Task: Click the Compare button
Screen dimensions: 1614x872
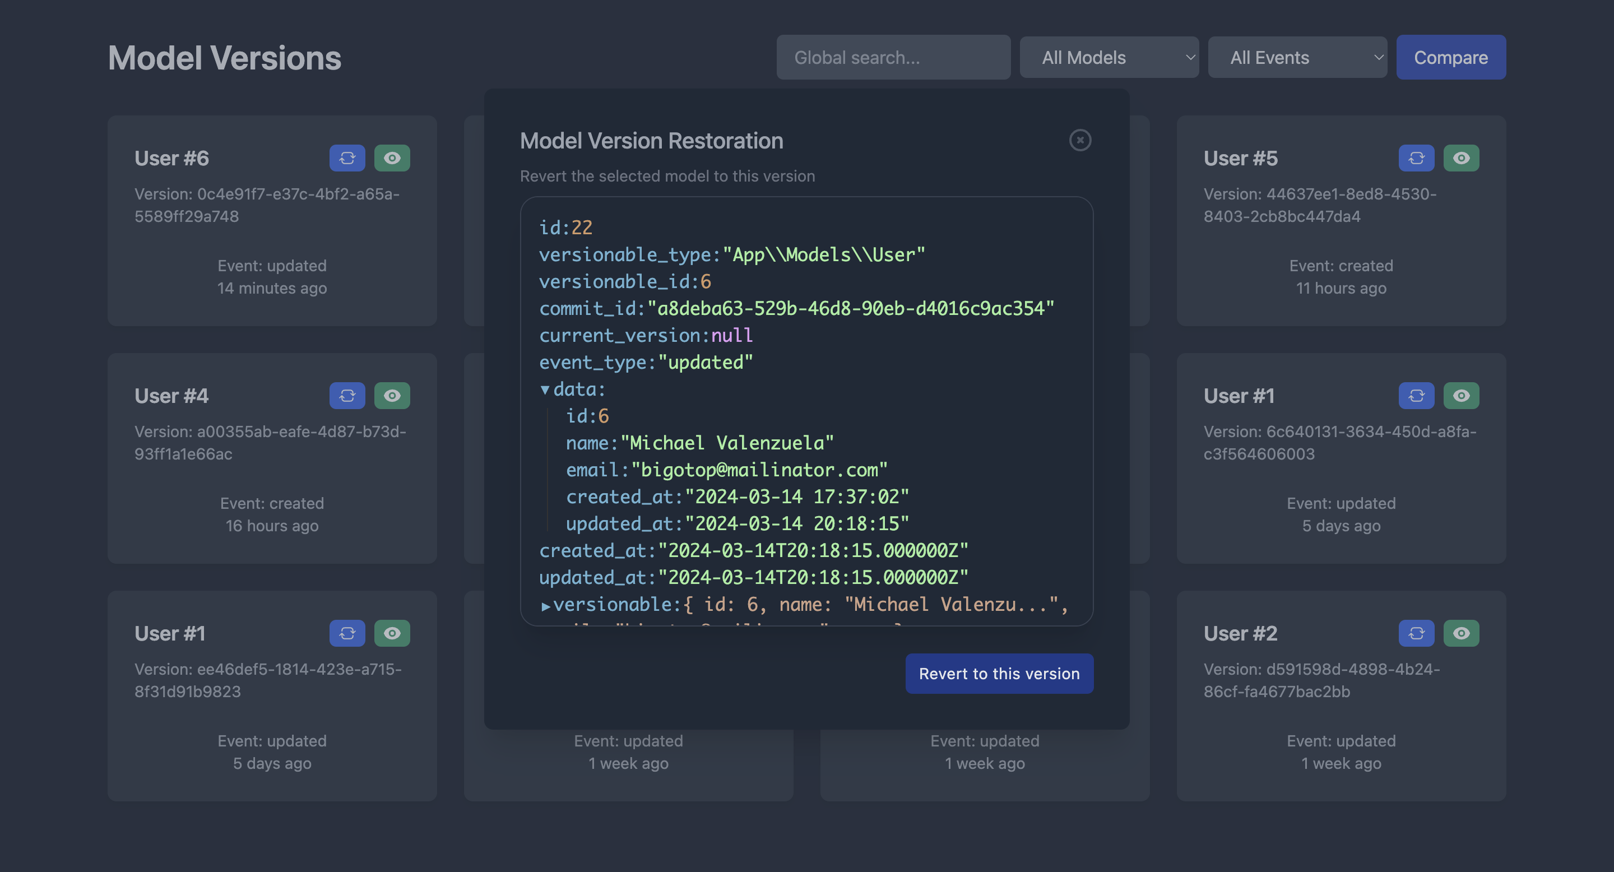Action: coord(1450,58)
